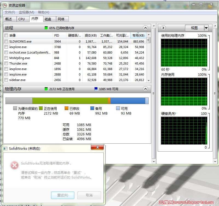The image size is (219, 206).
Task: Click the 视图 button
Action: [194, 28]
